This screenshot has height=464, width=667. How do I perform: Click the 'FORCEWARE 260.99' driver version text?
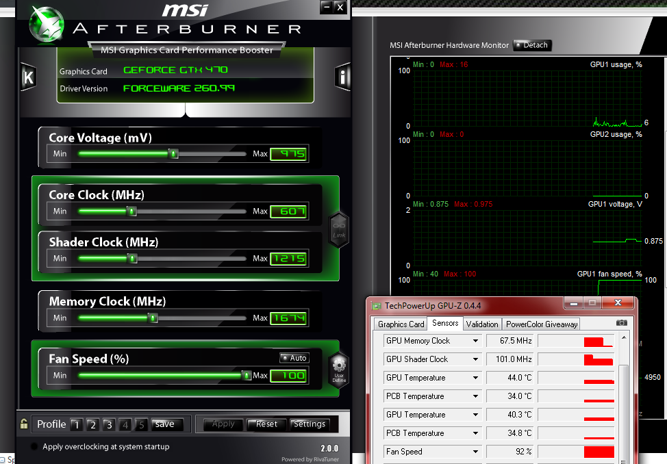[x=179, y=88]
